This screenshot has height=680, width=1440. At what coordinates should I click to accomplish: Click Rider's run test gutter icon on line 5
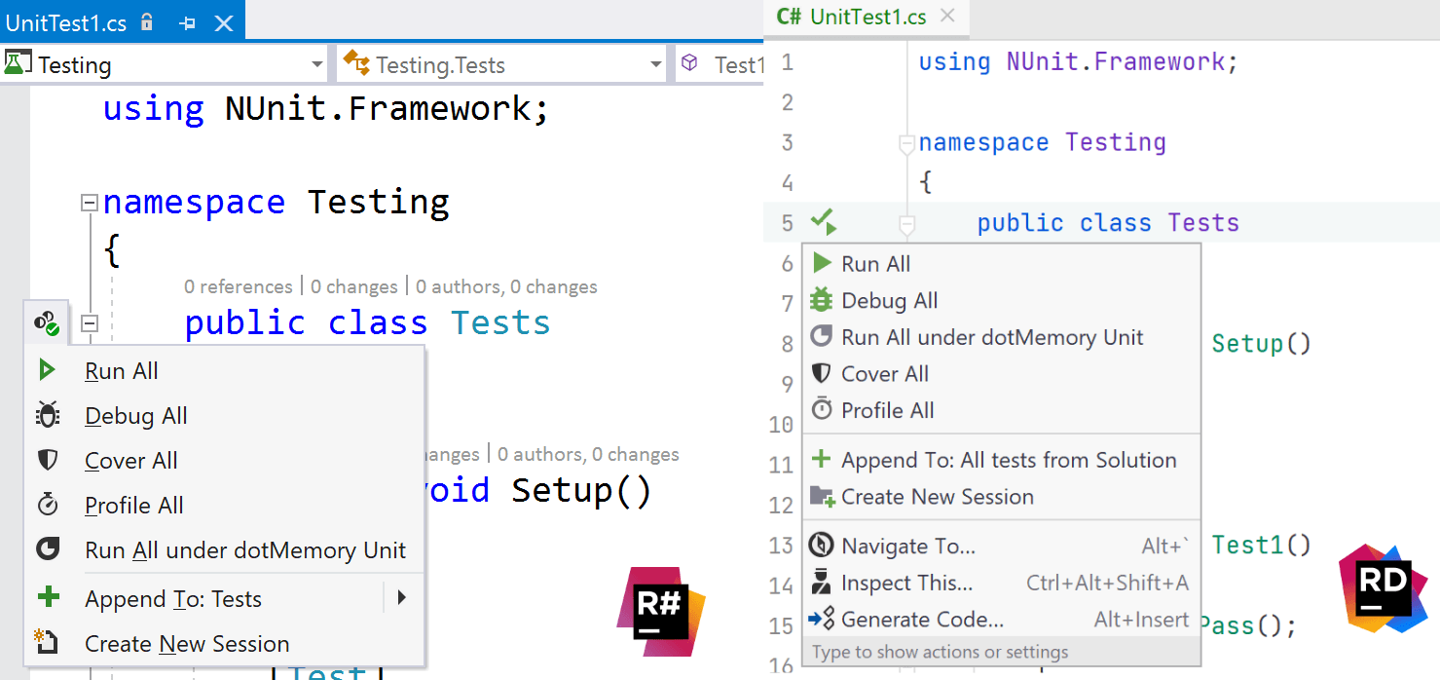pyautogui.click(x=824, y=223)
